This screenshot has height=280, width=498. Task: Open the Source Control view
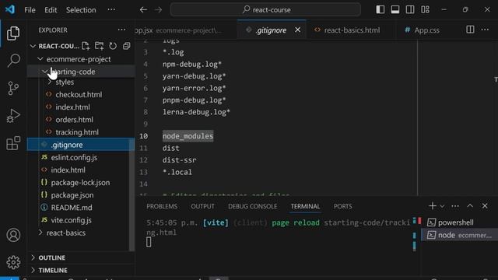coord(13,88)
